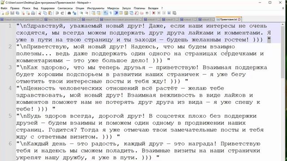Image resolution: width=287 pixels, height=161 pixels.
Task: Run macro multiple times icon
Action: [169, 13]
